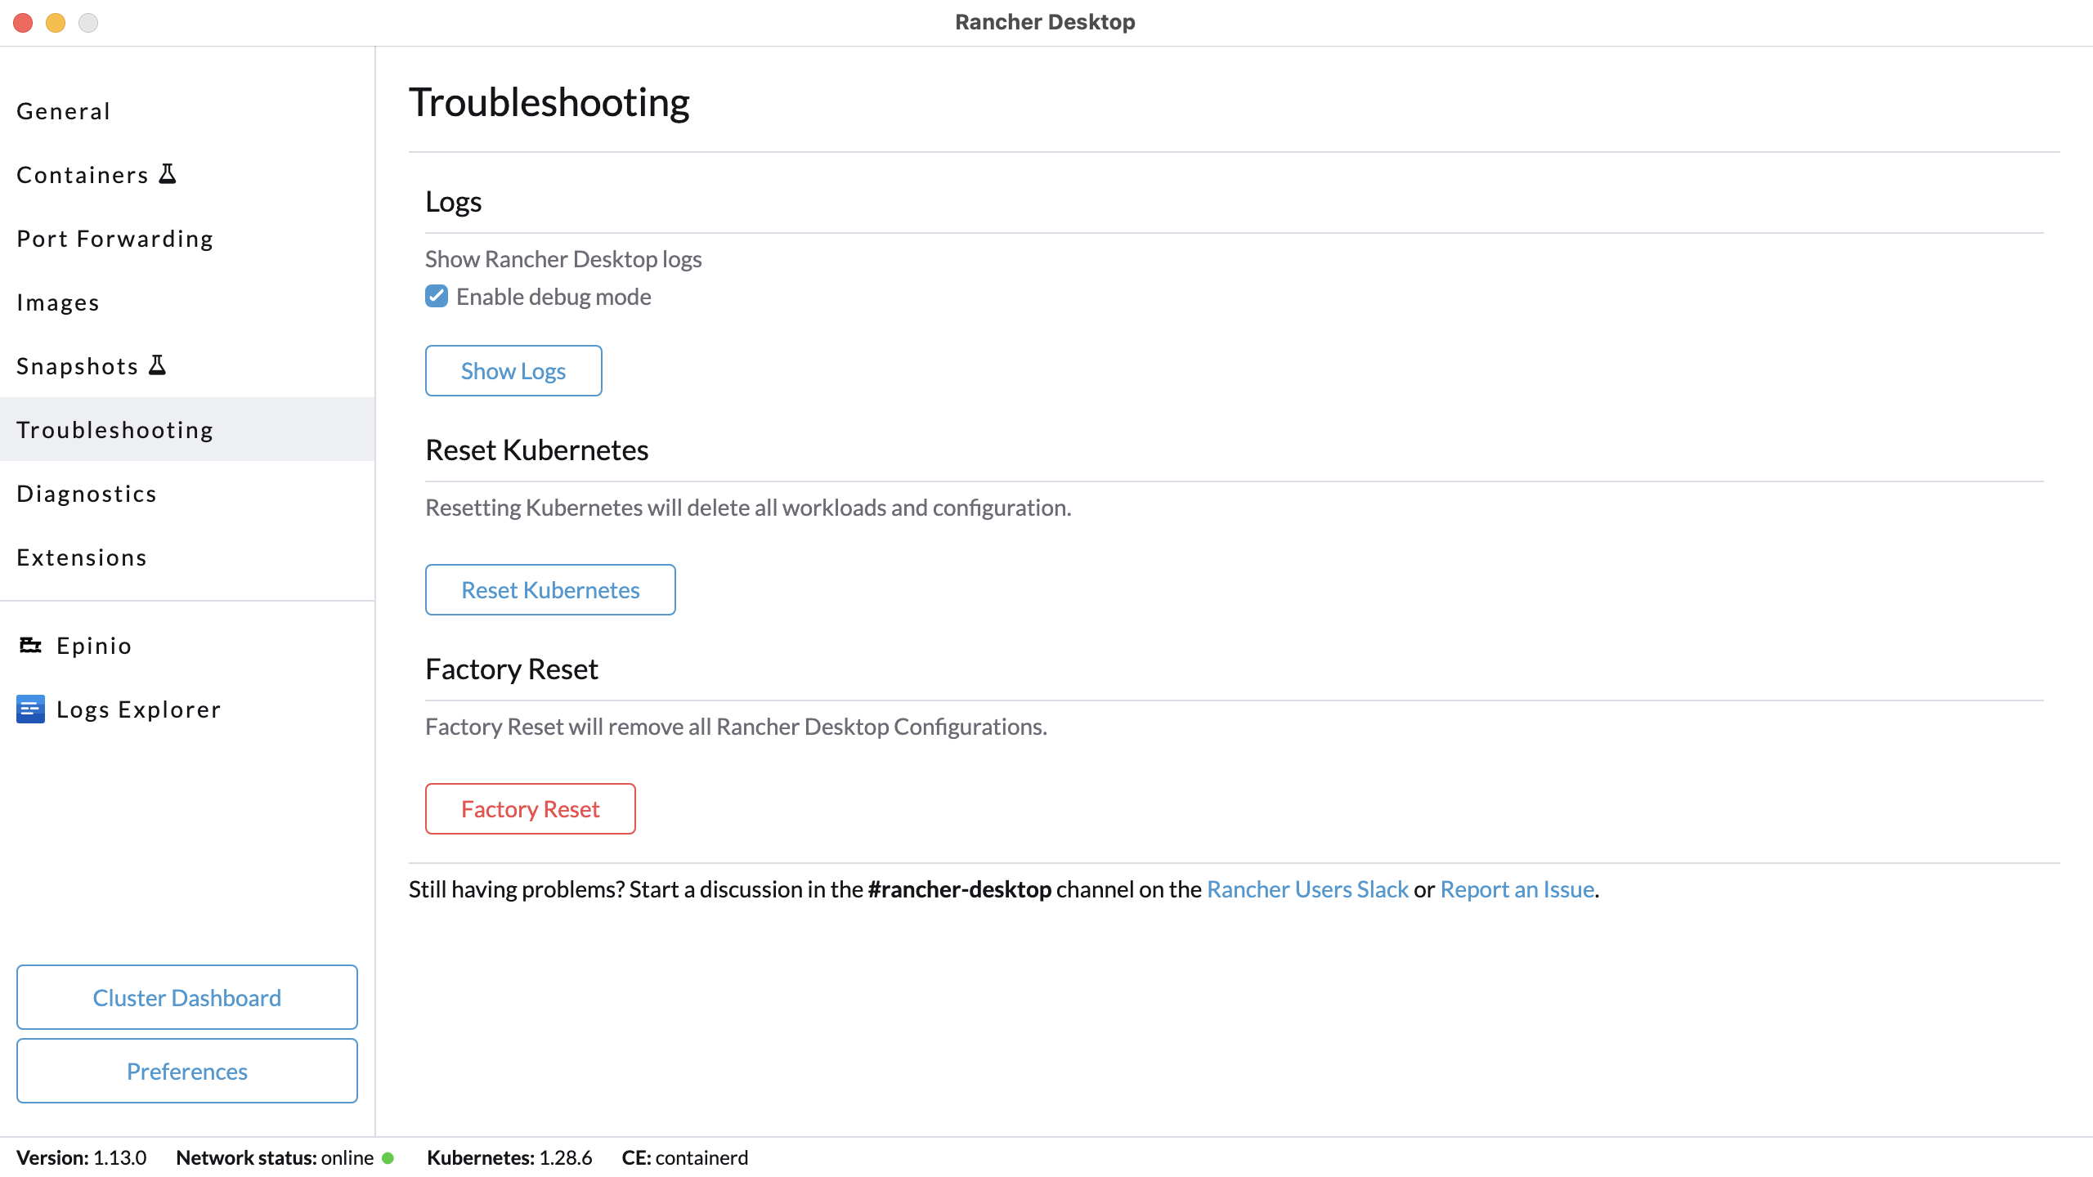Click the CE: containerd status entry

(x=684, y=1158)
